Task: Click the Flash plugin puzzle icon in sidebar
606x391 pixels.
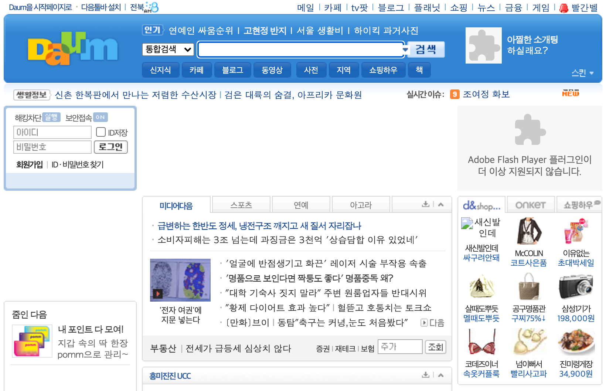Action: 530,130
